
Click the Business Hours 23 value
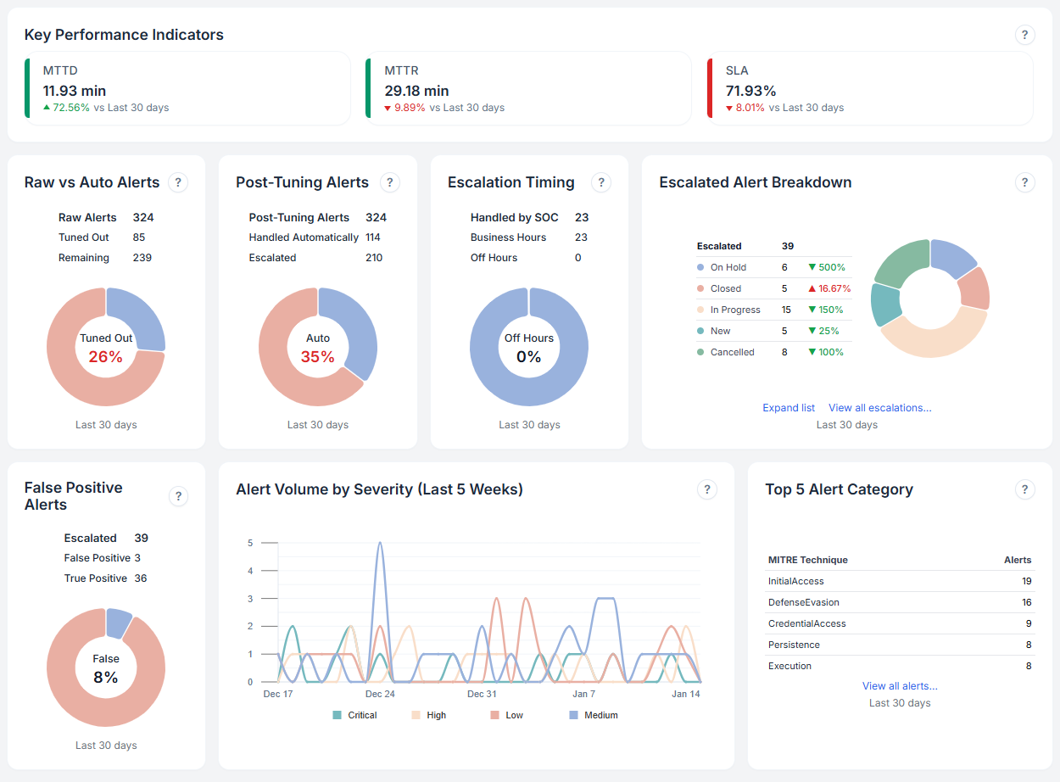(x=581, y=237)
